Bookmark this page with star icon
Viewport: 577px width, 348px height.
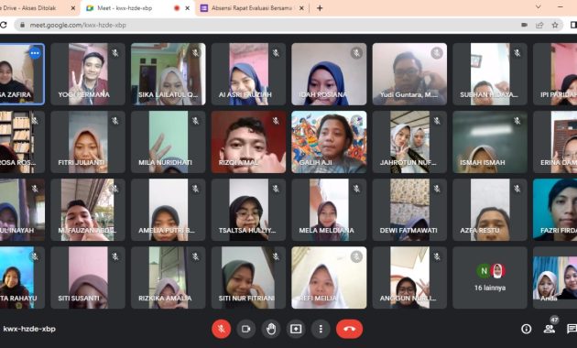[555, 25]
